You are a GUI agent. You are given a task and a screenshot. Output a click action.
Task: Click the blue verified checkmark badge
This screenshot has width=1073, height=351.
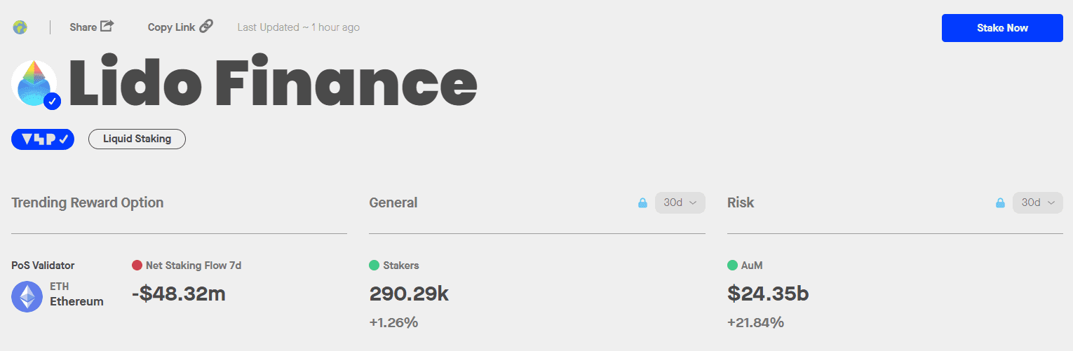[52, 102]
